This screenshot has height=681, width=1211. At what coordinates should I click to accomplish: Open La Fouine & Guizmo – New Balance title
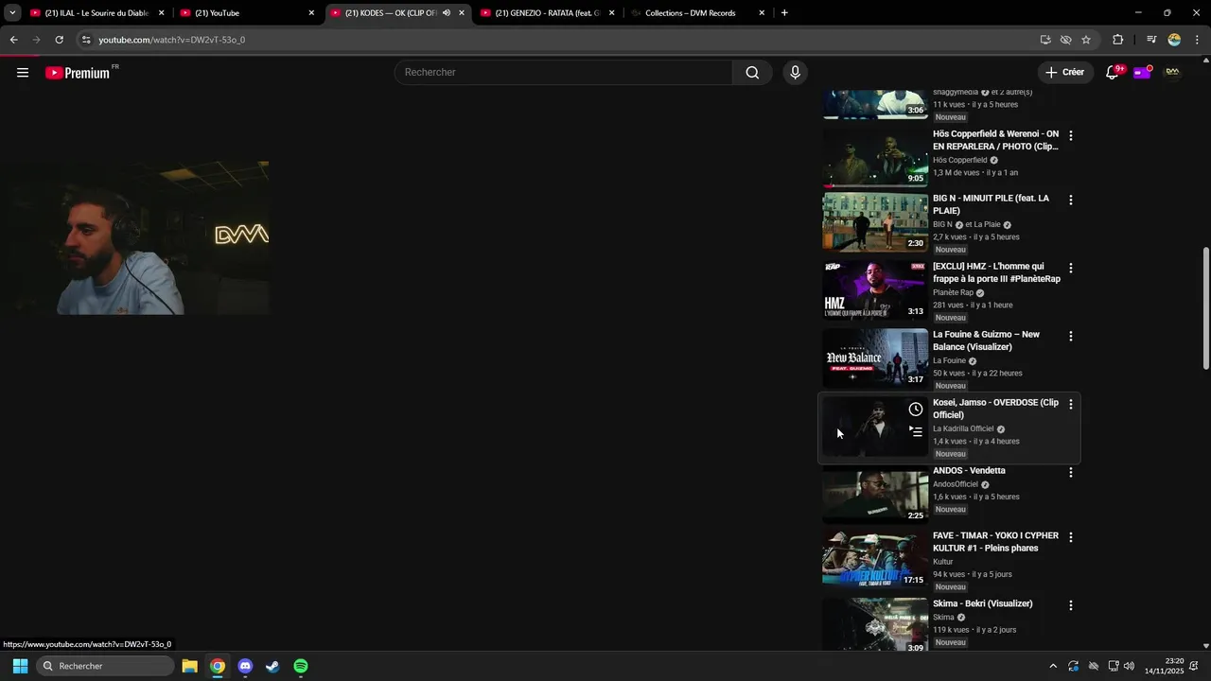click(986, 340)
